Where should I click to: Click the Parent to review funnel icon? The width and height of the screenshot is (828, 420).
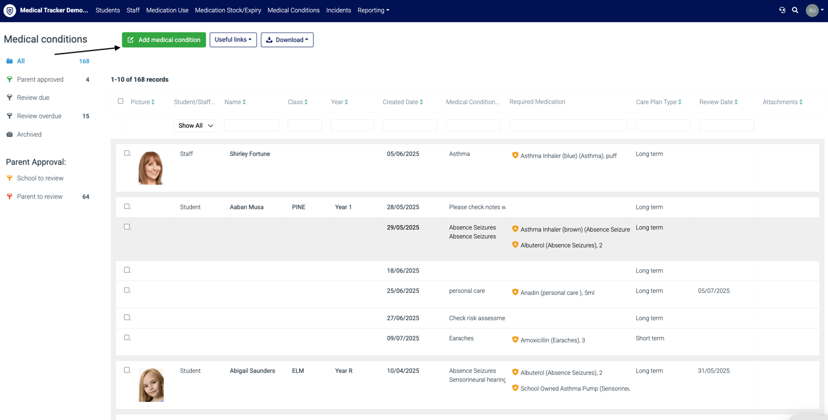10,197
